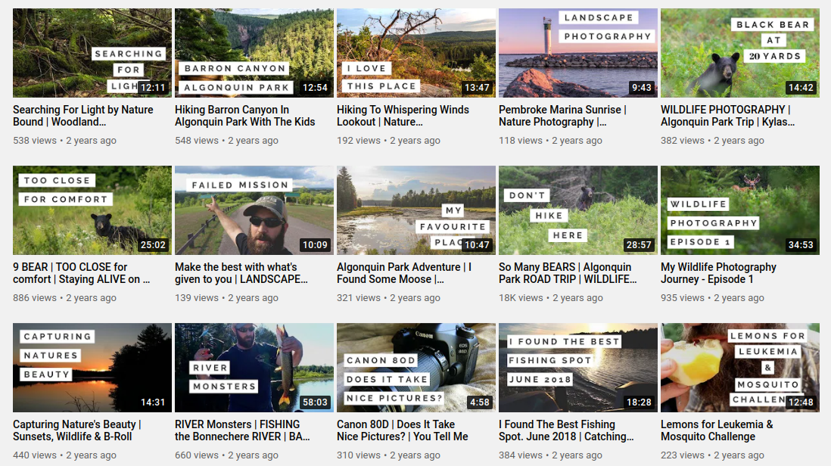Open My Wildlife Photography Journey Episode 1 title
Screen dimensions: 831x466
coord(719,273)
